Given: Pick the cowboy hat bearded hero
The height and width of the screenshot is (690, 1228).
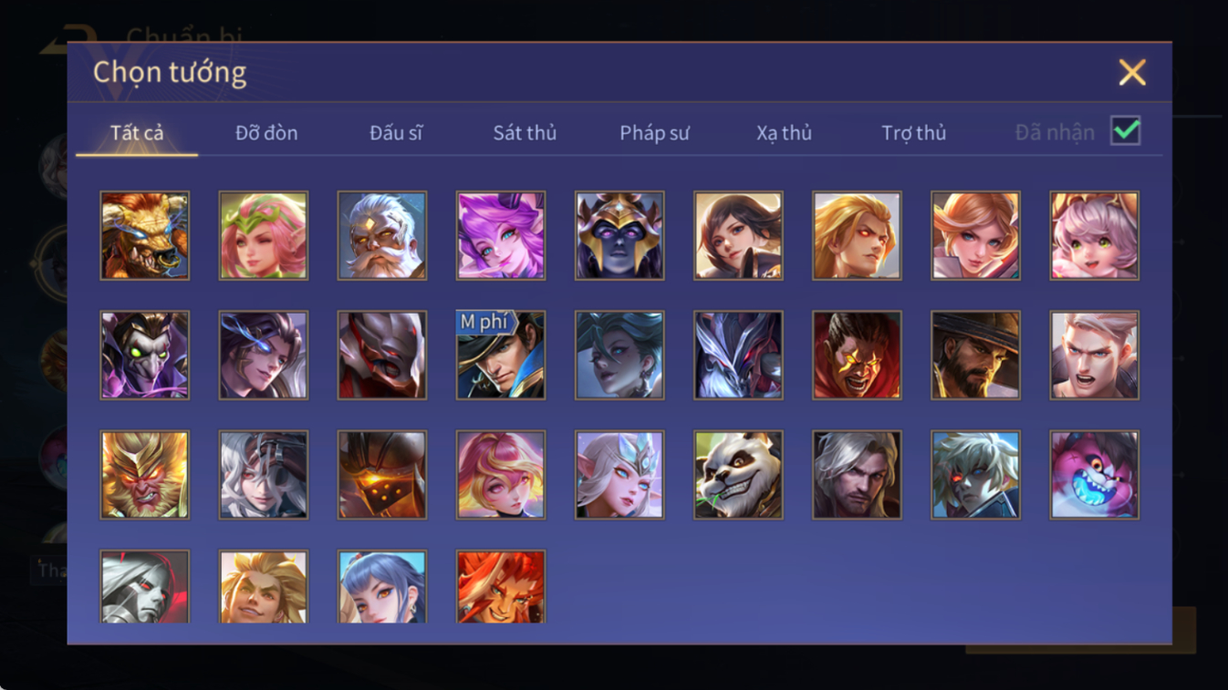Looking at the screenshot, I should coord(975,355).
